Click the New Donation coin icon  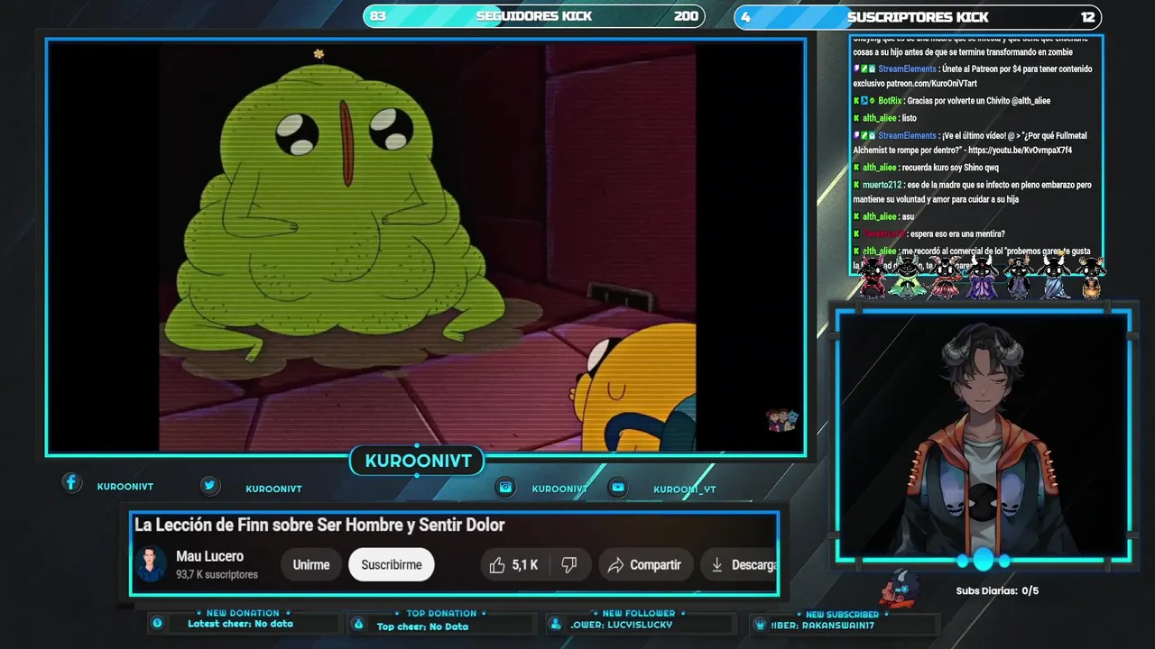click(157, 623)
